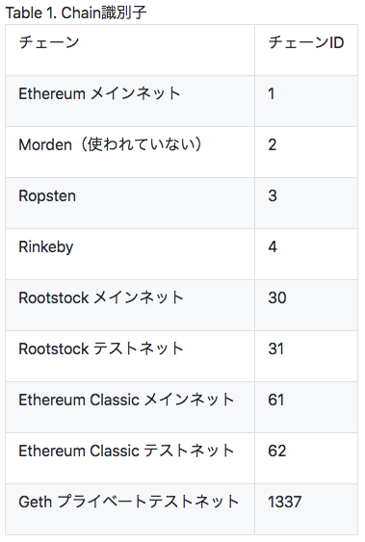Click chain ID value 3
This screenshot has height=542, width=365.
(x=273, y=196)
